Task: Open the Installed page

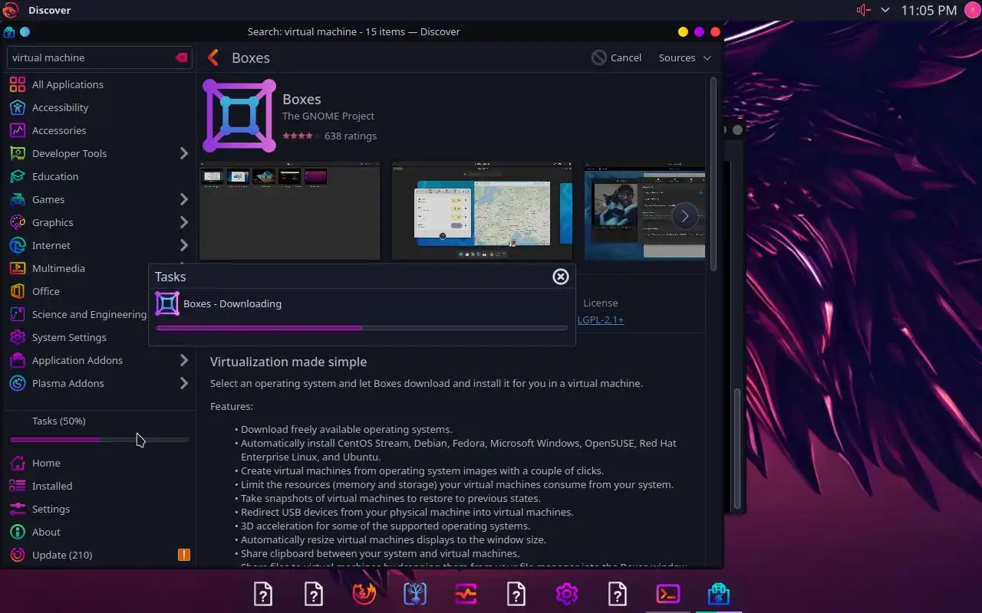Action: pos(100,486)
